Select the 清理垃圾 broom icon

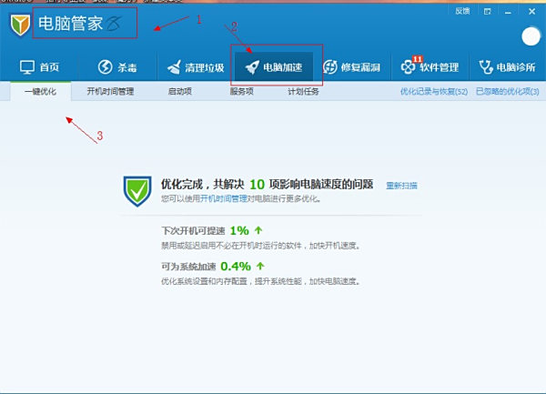(x=174, y=66)
